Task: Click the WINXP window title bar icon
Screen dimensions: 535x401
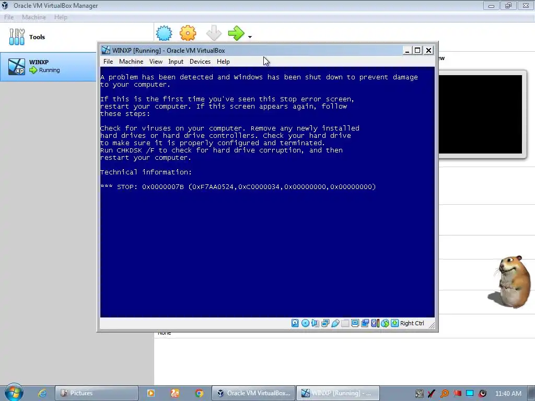Action: click(x=106, y=50)
